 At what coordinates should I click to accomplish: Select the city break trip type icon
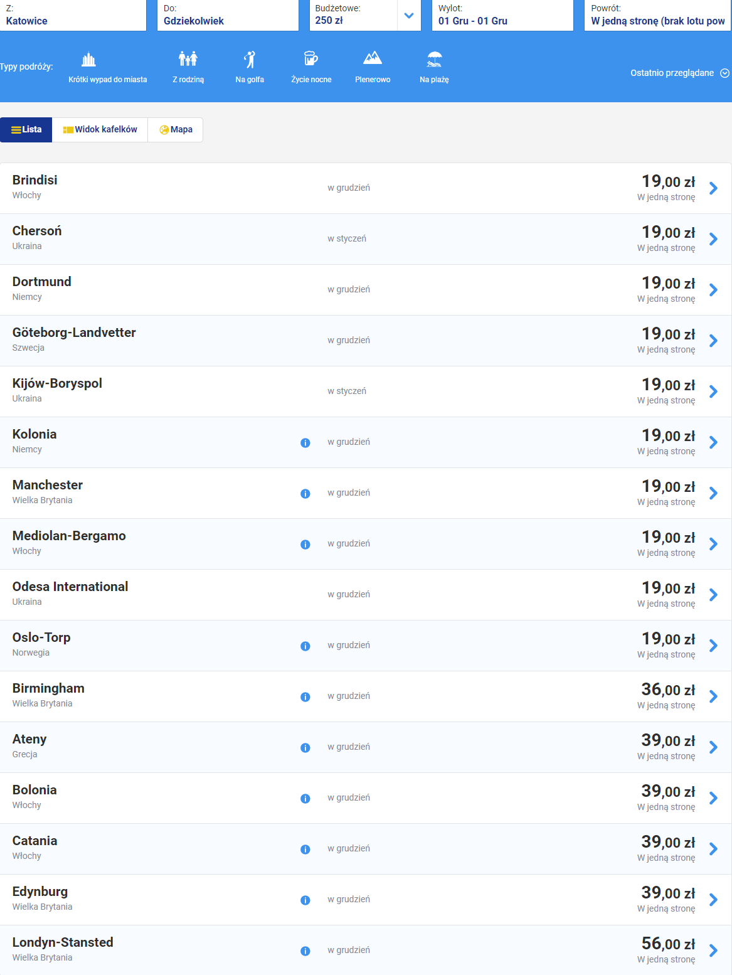[89, 60]
